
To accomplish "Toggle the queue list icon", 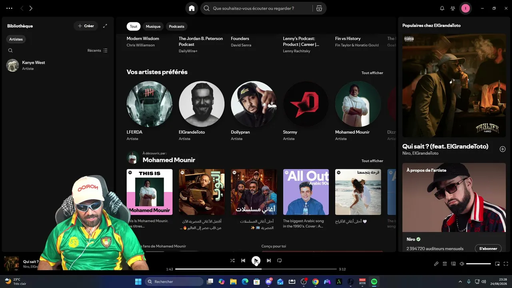I will pyautogui.click(x=445, y=264).
